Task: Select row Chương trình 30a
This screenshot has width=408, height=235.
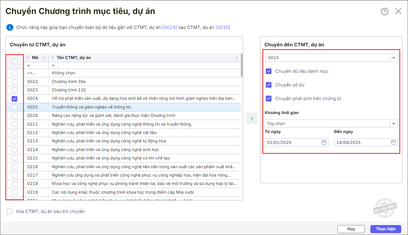Action: (69, 81)
